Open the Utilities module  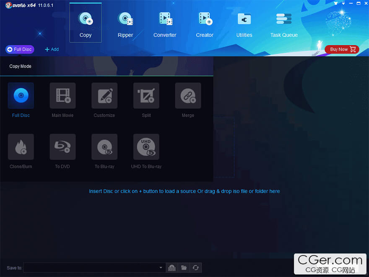[244, 25]
